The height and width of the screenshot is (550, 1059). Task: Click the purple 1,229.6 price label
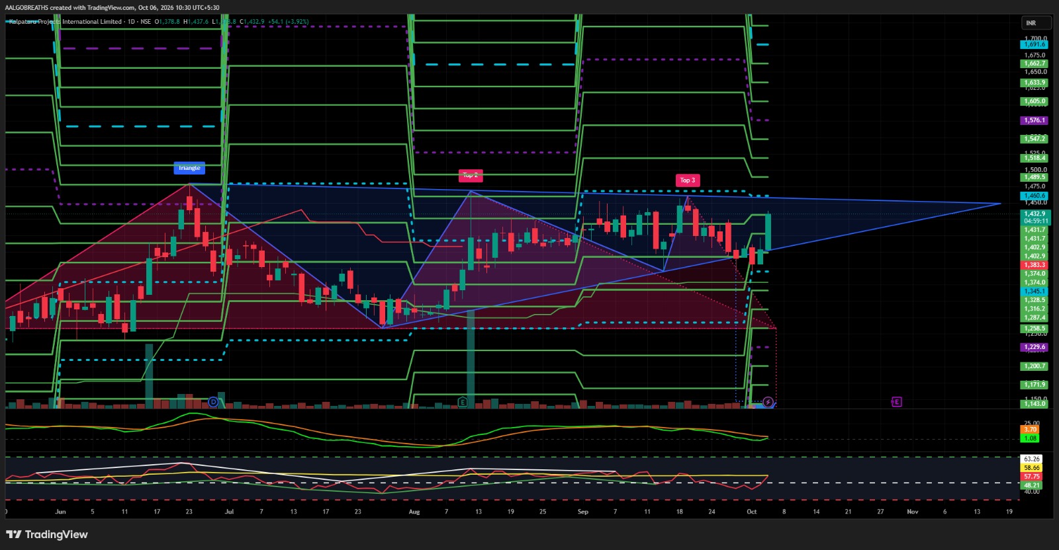[x=1035, y=347]
